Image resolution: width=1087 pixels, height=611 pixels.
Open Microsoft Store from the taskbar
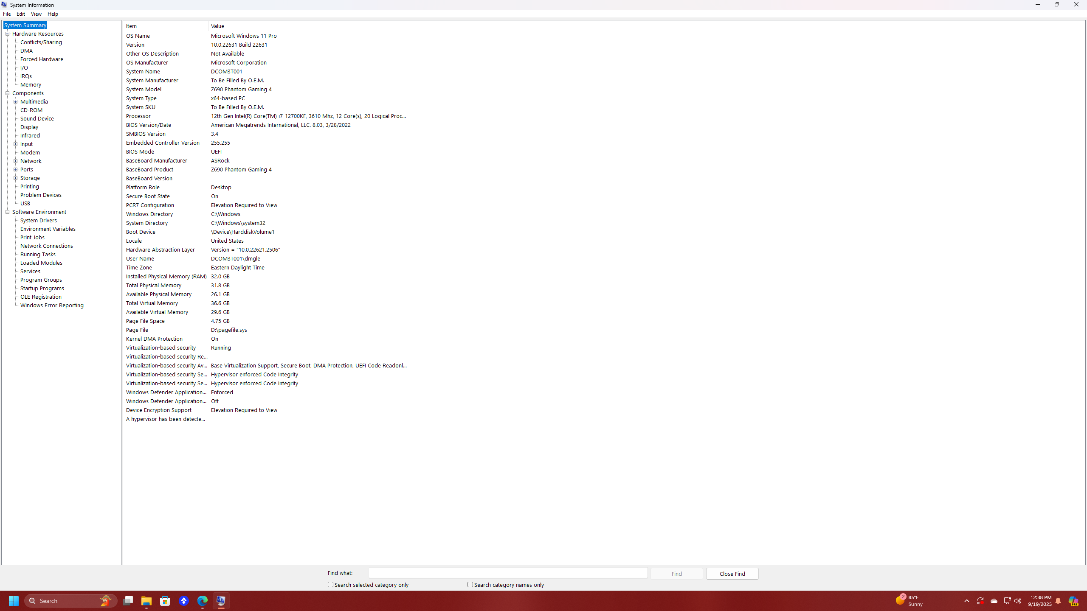point(165,601)
